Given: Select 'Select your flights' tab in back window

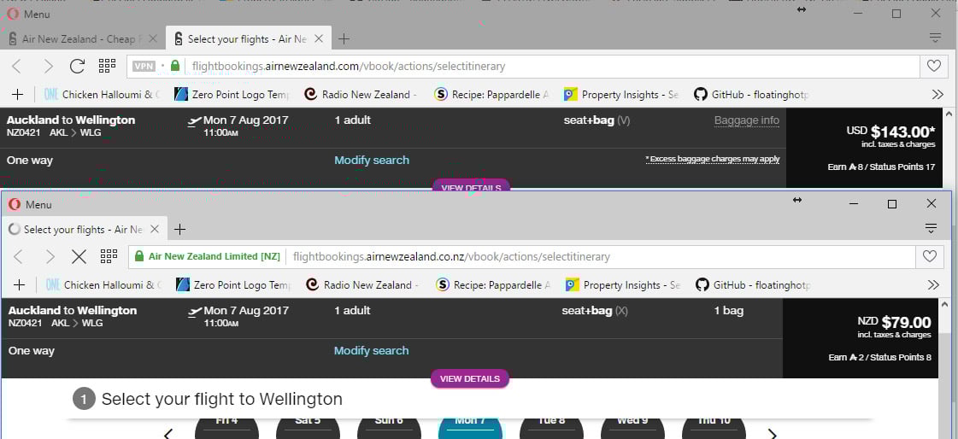Looking at the screenshot, I should [249, 39].
